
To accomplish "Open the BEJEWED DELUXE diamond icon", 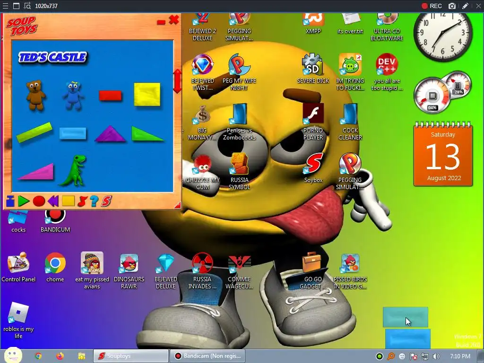I will 166,271.
